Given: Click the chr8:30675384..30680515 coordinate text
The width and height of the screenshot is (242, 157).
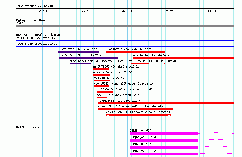Looking at the screenshot, I should click(x=35, y=6).
